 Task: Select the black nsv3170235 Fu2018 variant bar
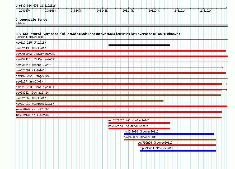[139, 45]
